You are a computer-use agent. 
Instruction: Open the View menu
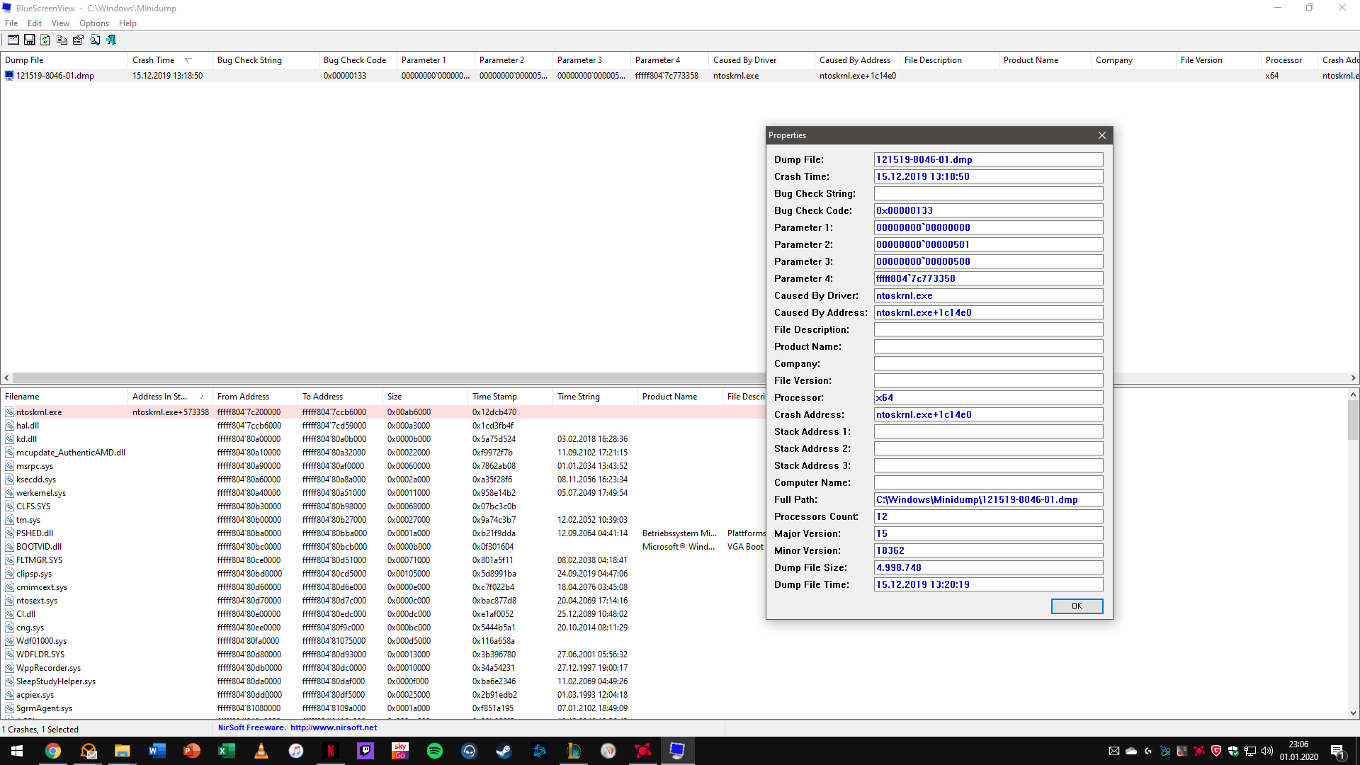[x=60, y=23]
